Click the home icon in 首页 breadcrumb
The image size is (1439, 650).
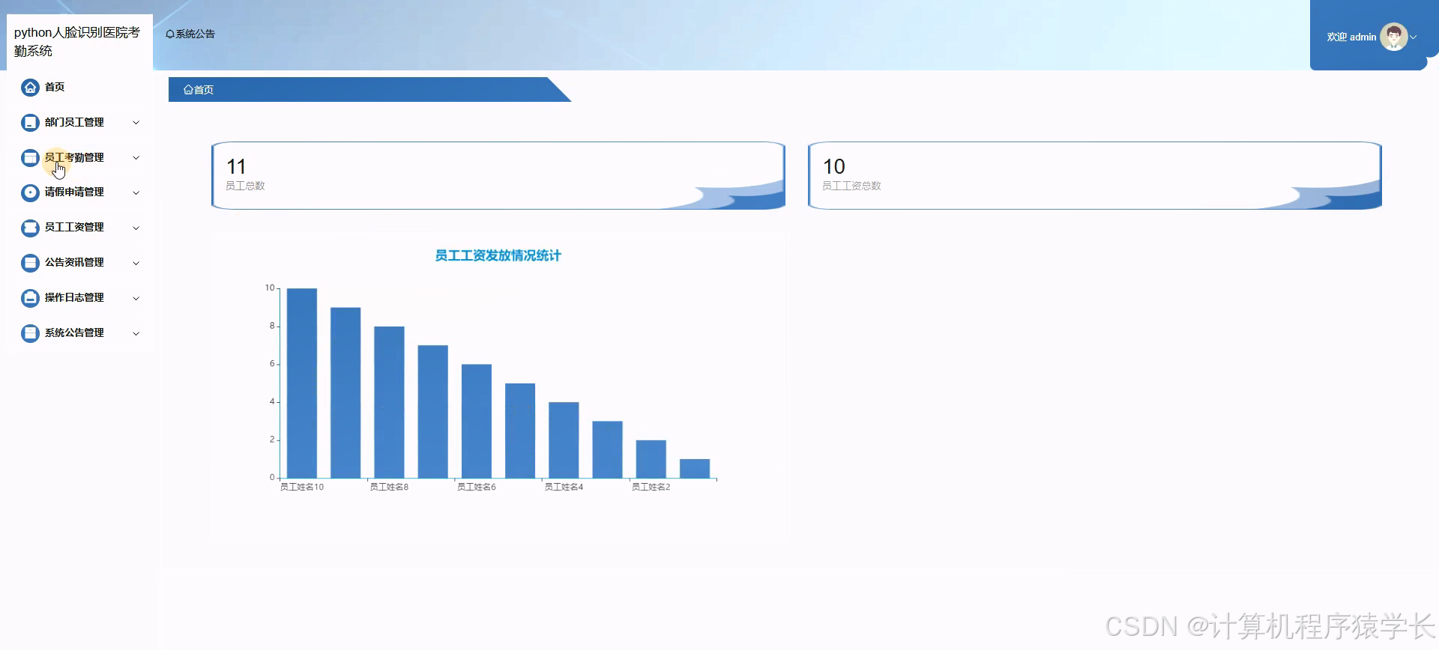tap(188, 90)
